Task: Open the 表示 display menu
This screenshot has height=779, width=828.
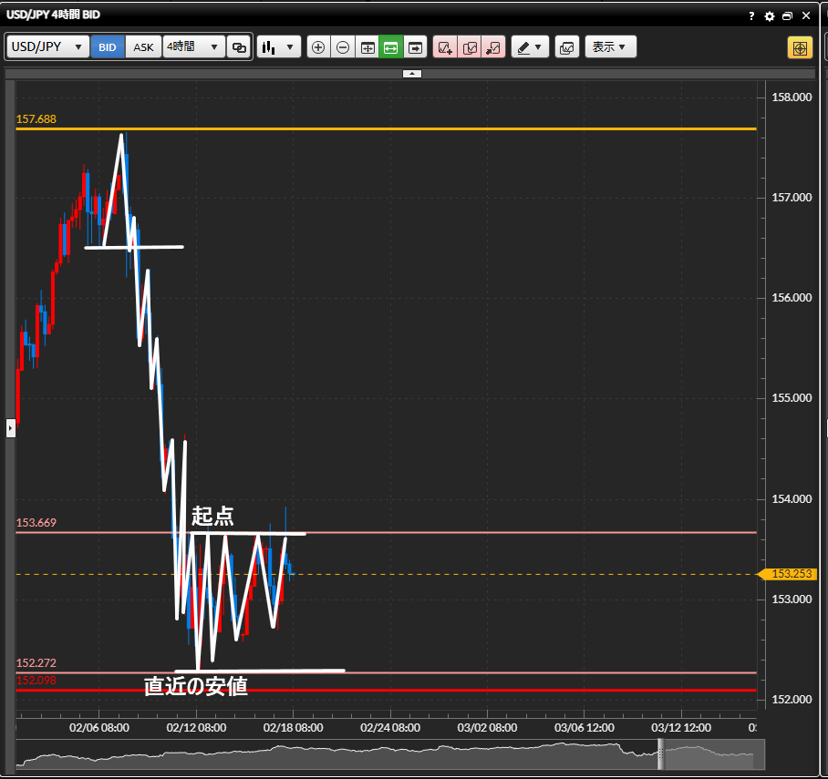Action: [x=610, y=47]
